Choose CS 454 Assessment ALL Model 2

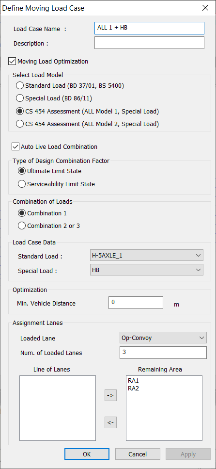click(20, 124)
